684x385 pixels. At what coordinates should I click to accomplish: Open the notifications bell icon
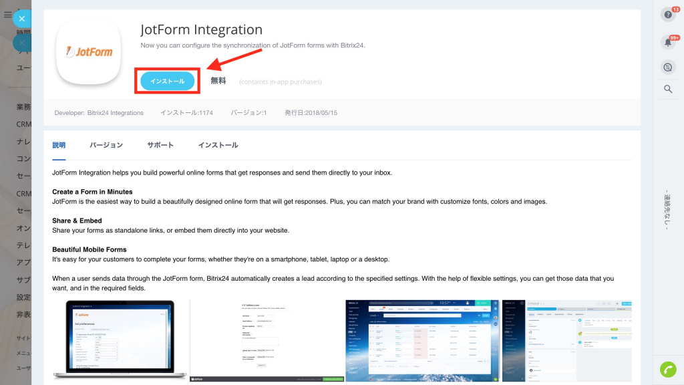click(668, 42)
